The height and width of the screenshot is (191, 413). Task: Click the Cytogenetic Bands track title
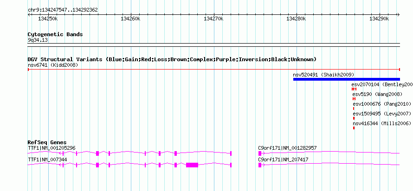point(55,34)
